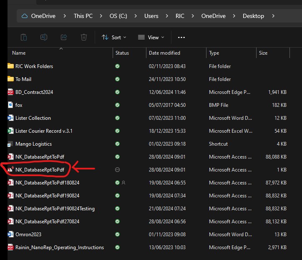Sort files by the Name column header
This screenshot has width=302, height=260.
pos(19,53)
